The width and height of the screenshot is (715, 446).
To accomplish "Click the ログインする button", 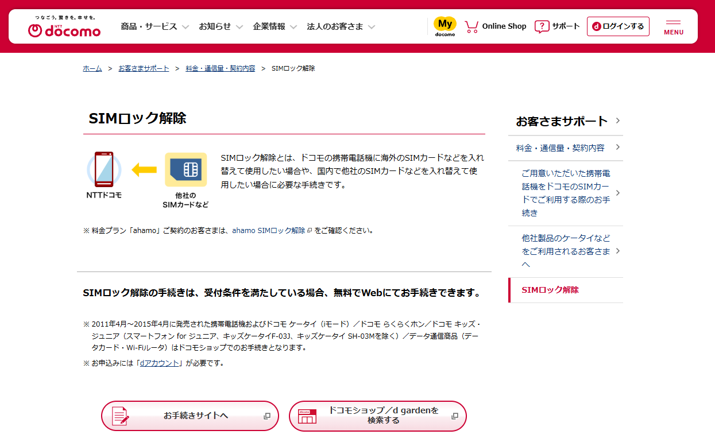I will coord(618,26).
